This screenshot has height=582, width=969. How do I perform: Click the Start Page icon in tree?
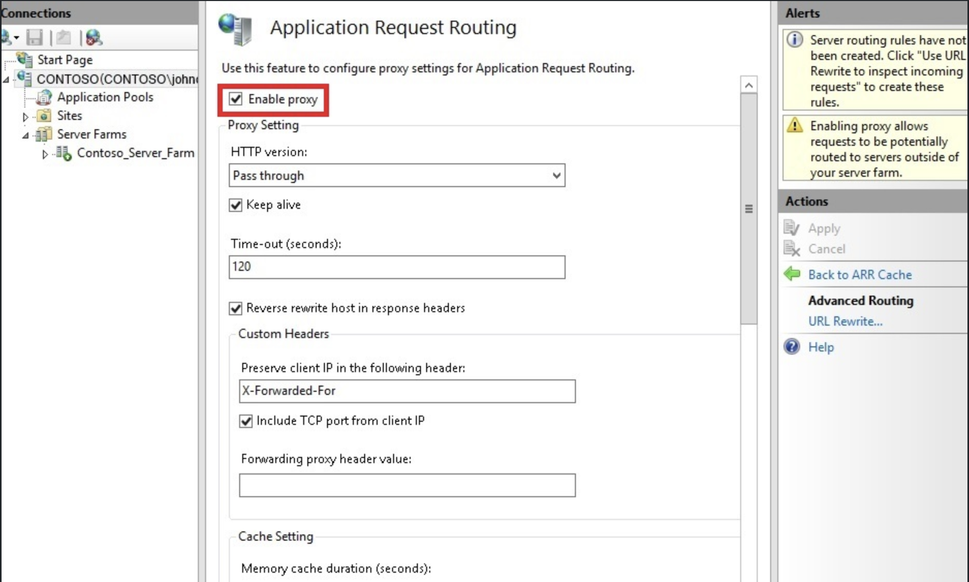coord(25,59)
